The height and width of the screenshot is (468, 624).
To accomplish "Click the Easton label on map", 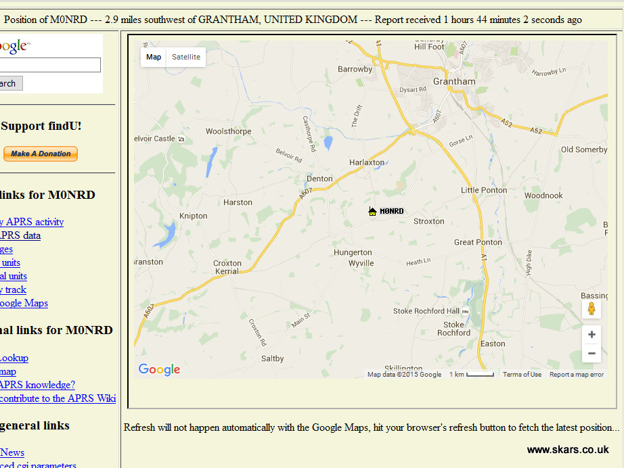I will tap(493, 344).
